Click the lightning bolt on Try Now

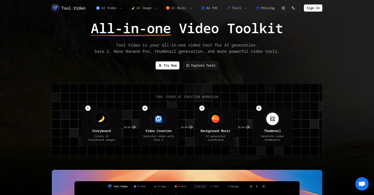(x=160, y=65)
